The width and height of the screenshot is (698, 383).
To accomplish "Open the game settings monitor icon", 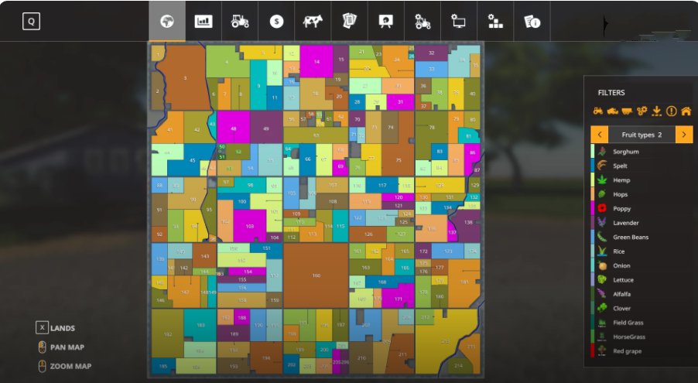I will click(x=459, y=22).
